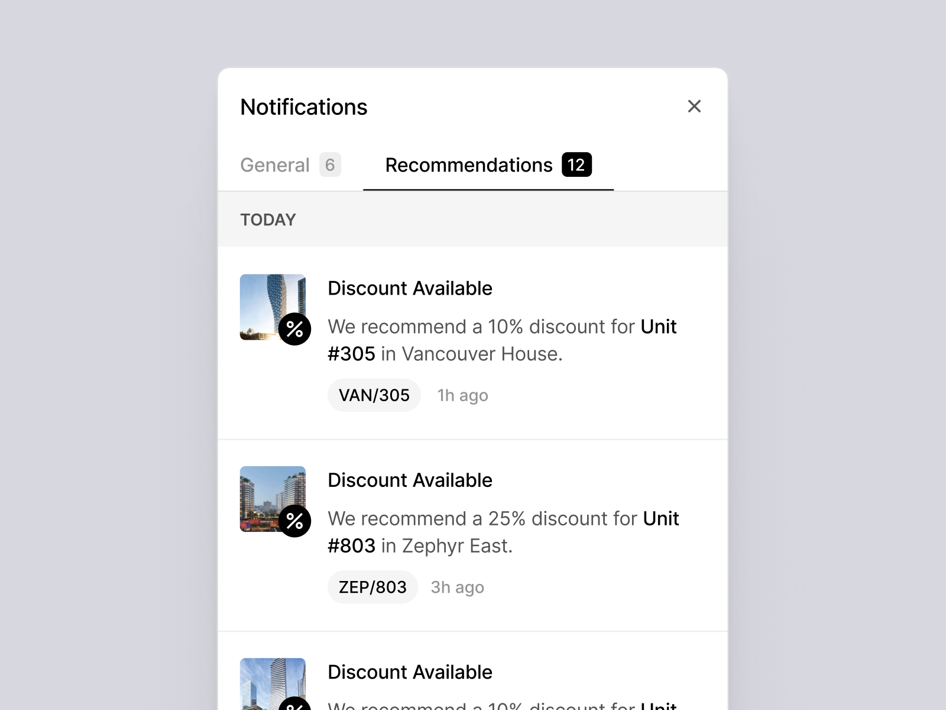The width and height of the screenshot is (946, 710).
Task: Click the badge showing 6 unread general notifications
Action: click(329, 165)
